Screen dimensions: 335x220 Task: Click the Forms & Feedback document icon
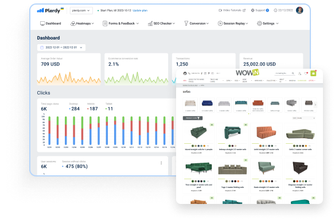tap(105, 23)
